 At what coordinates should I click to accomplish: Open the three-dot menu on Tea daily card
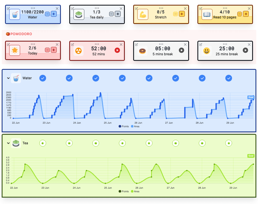(97, 8)
